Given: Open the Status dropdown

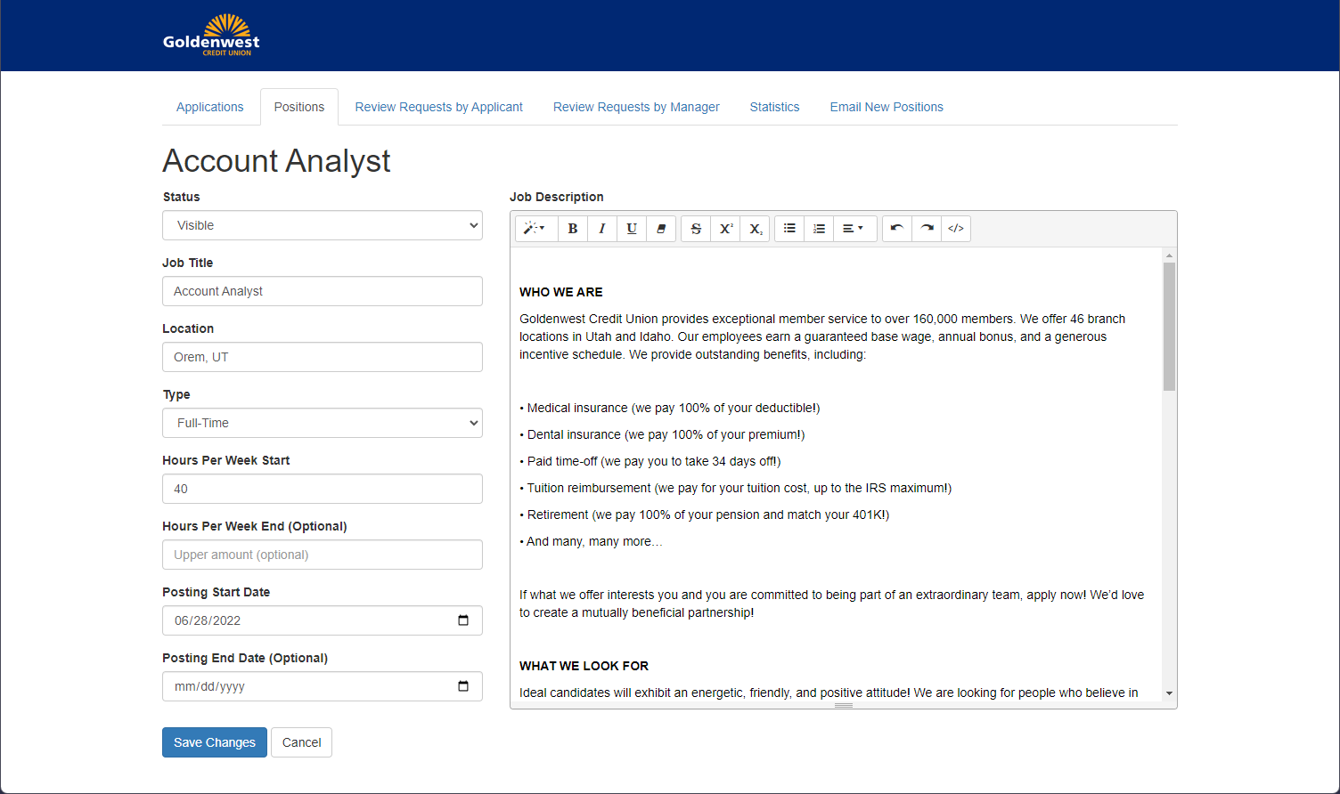Looking at the screenshot, I should (322, 225).
